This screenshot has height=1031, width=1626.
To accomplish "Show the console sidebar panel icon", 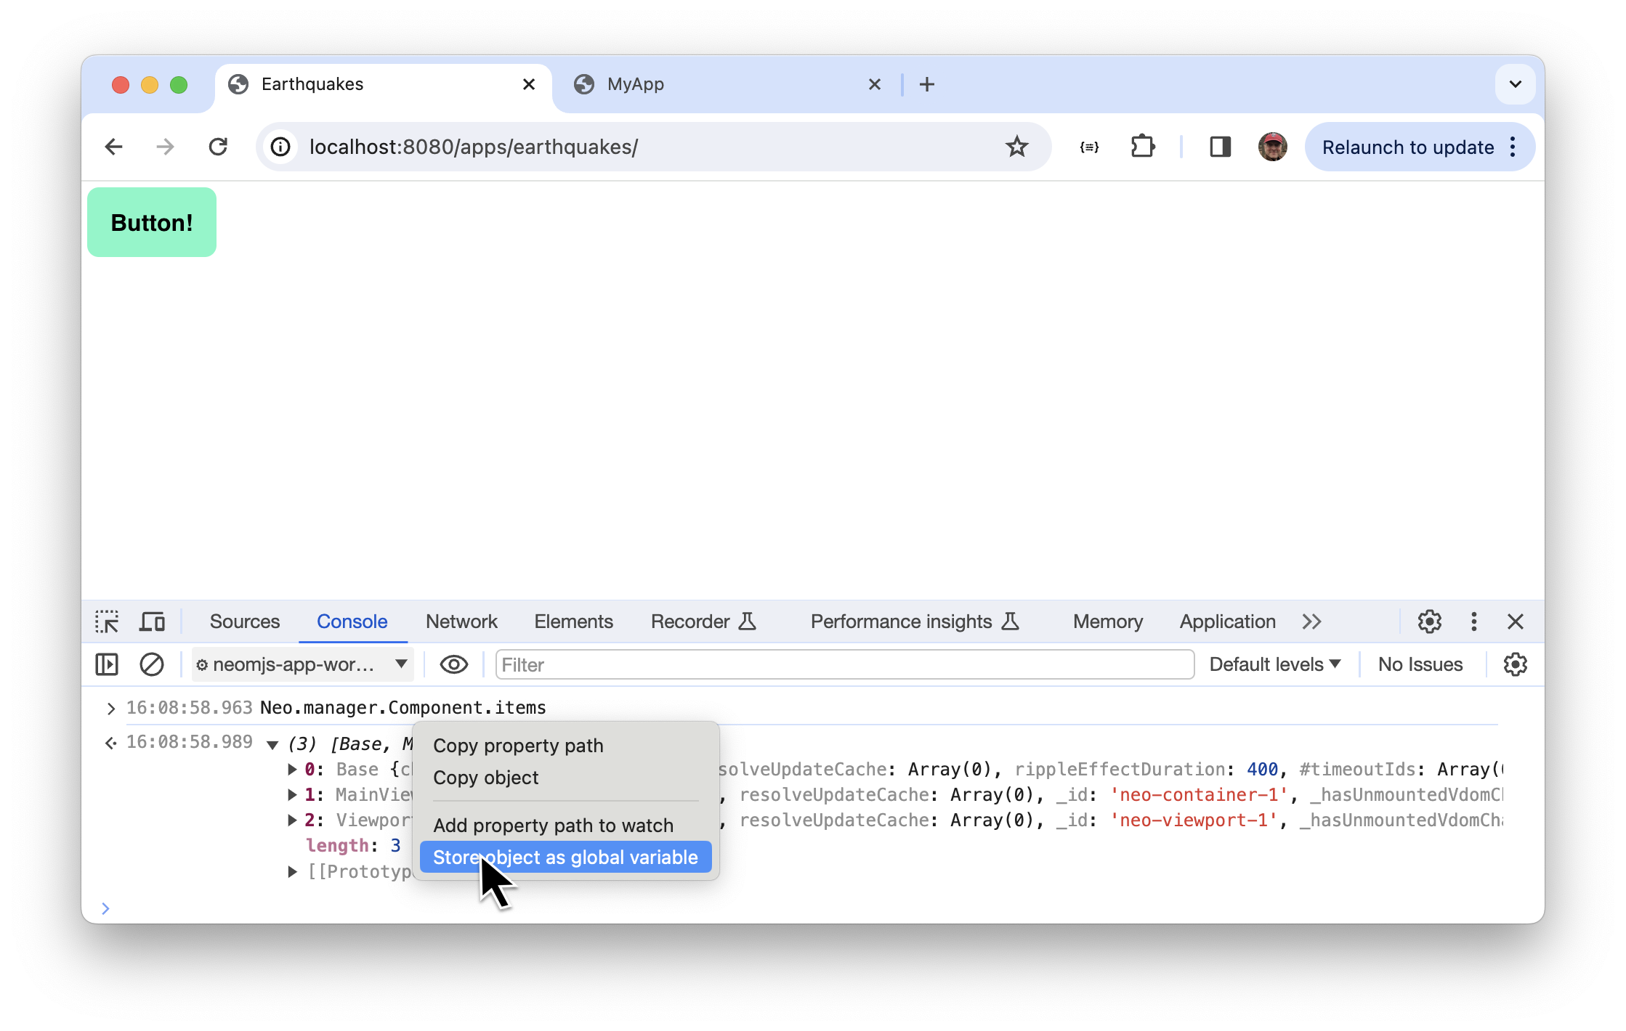I will tap(107, 664).
